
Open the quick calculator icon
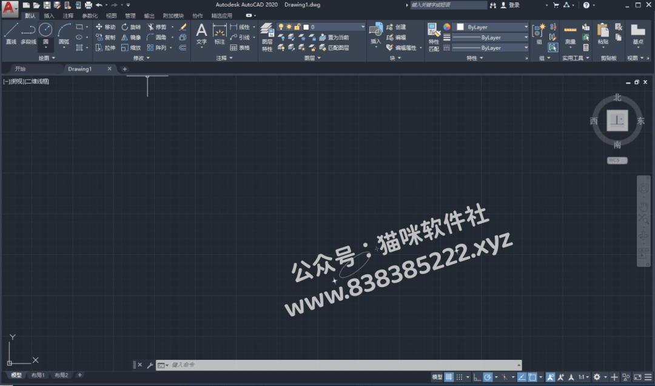pos(586,48)
